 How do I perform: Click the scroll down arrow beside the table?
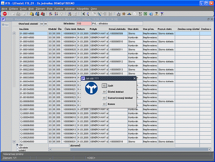14,141
